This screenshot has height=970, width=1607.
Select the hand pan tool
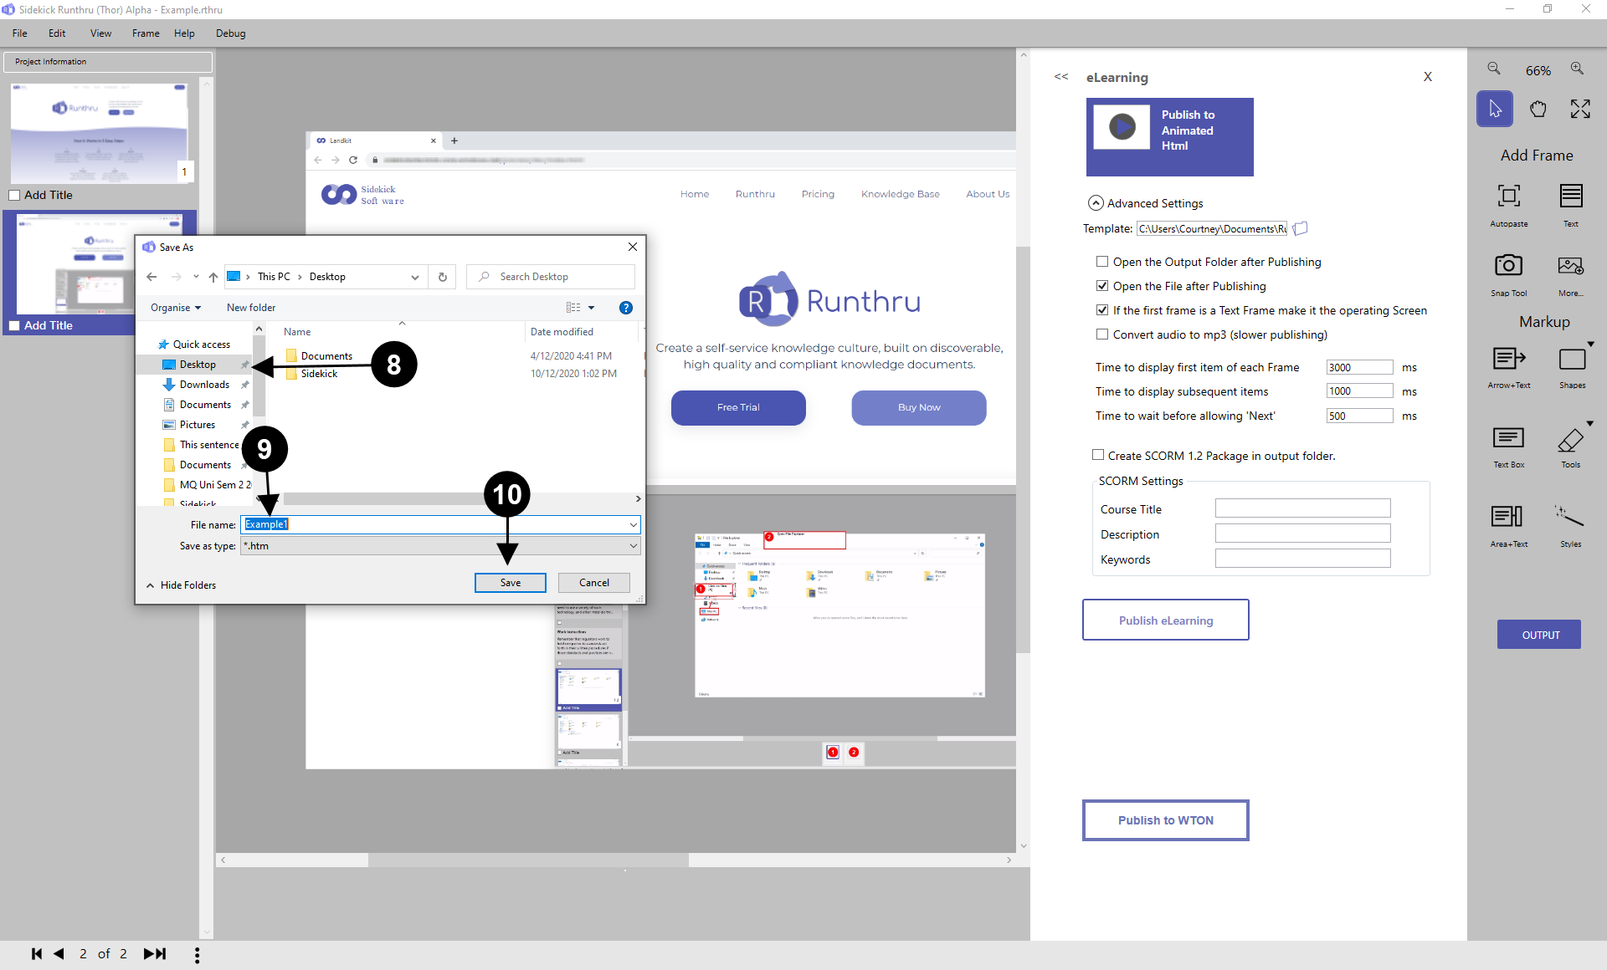[1538, 109]
